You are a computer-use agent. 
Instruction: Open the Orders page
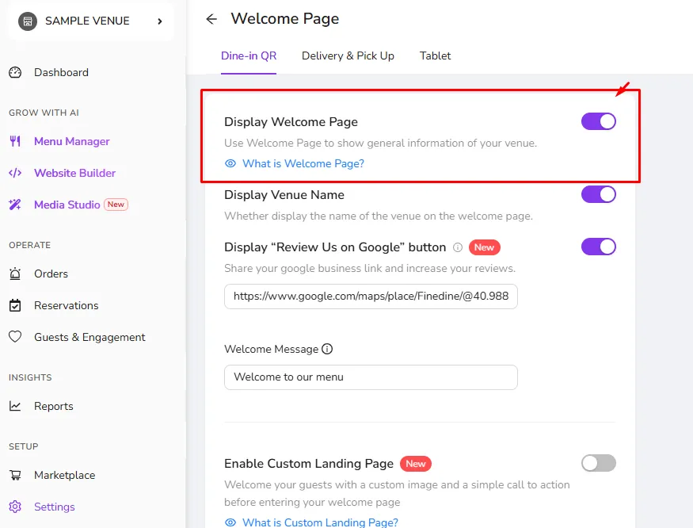pos(51,274)
